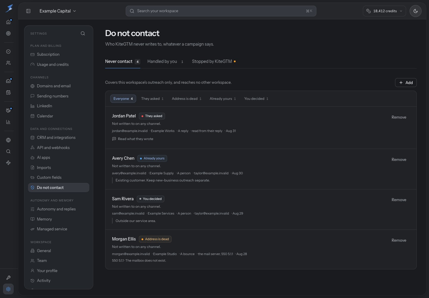This screenshot has width=429, height=298.
Task: Filter list by Already yours
Action: pos(223,99)
